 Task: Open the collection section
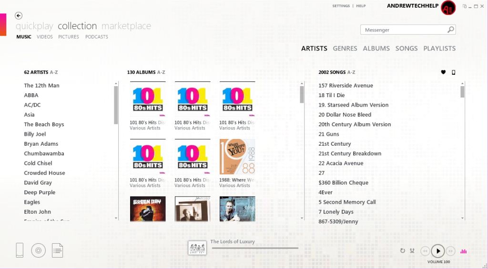[77, 26]
